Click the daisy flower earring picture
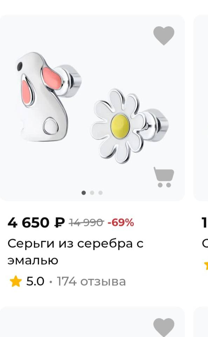Viewport: 208px width, 337px height. point(130,127)
